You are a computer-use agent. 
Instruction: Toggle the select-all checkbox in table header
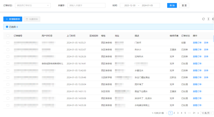(x=8, y=36)
